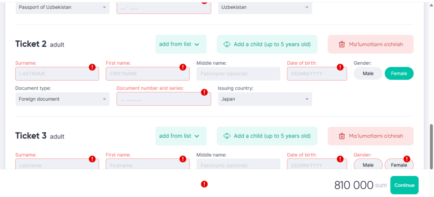Click error icon on Ticket 3 Gender selector

coord(407,159)
